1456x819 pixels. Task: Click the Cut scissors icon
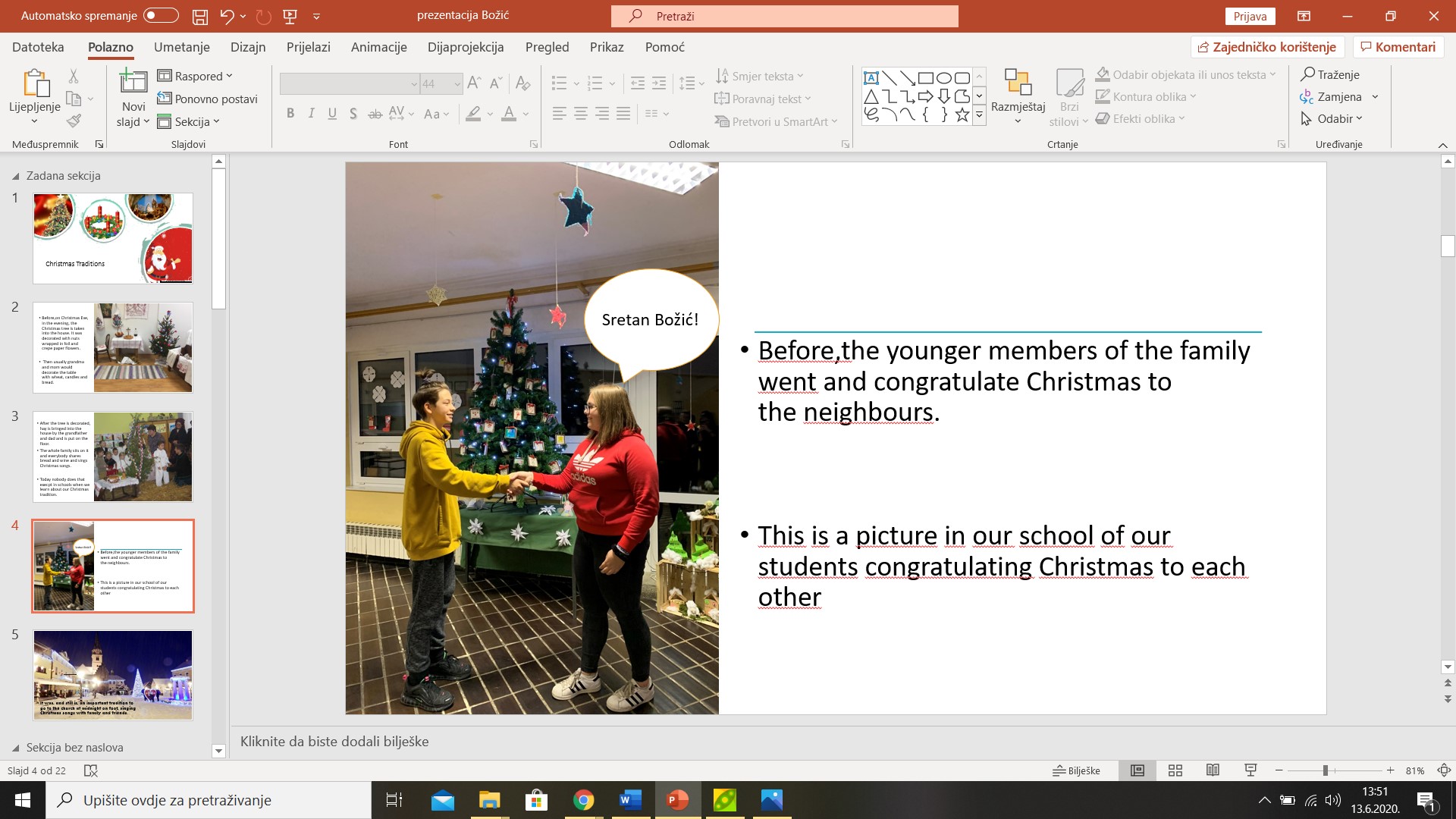pyautogui.click(x=74, y=76)
